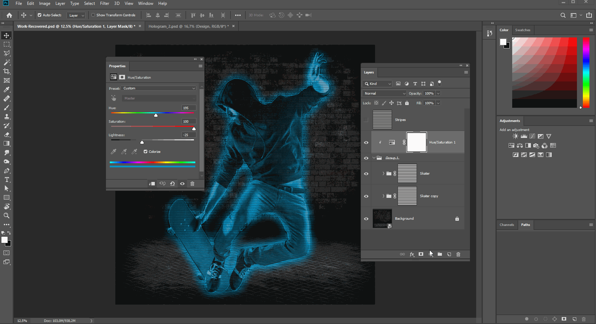
Task: Open the layer style fx menu
Action: pyautogui.click(x=412, y=254)
